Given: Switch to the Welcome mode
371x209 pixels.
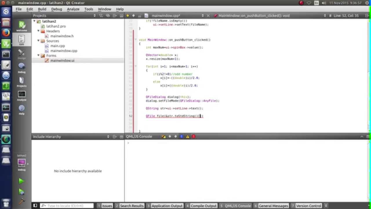Looking at the screenshot, I should pos(22,26).
